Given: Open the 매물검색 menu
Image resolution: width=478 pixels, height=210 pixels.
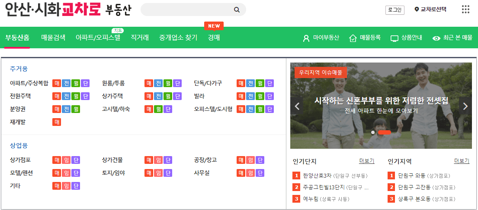Looking at the screenshot, I should coord(53,38).
